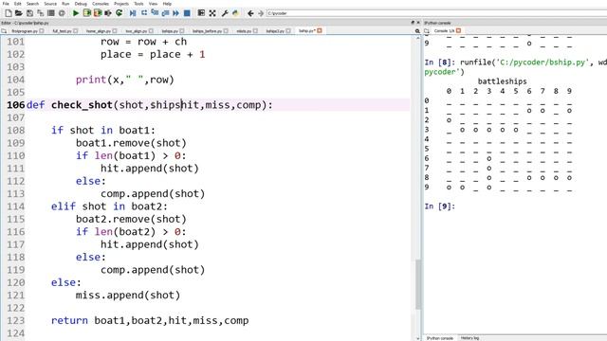Open the Help menu
607x341 pixels.
tap(167, 4)
